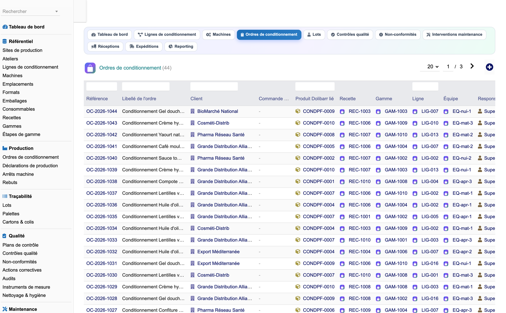Click the building icon beside Export Méditerranée in row OC-2026-1032
The image size is (506, 313).
point(192,252)
